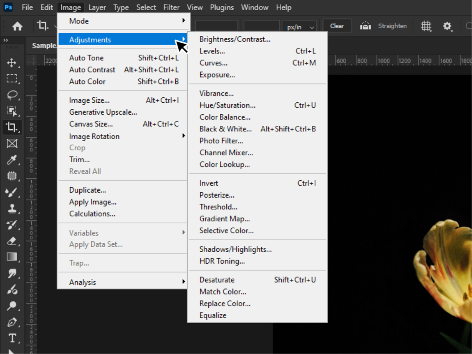Choose Desaturate from the Adjustments submenu

217,279
